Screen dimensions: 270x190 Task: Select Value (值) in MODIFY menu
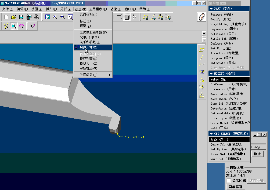pos(229,79)
